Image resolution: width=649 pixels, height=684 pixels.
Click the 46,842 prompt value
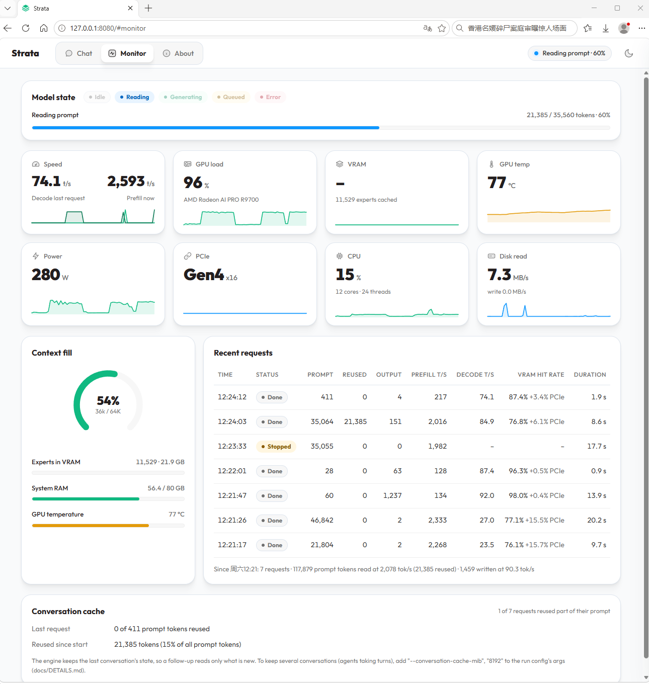(x=322, y=520)
